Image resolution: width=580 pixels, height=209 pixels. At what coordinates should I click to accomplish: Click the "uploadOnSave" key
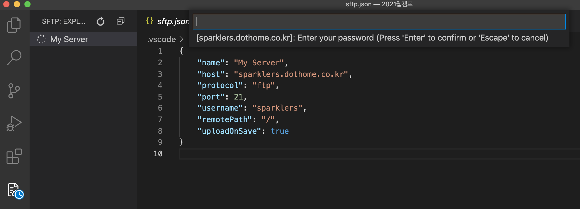[229, 131]
